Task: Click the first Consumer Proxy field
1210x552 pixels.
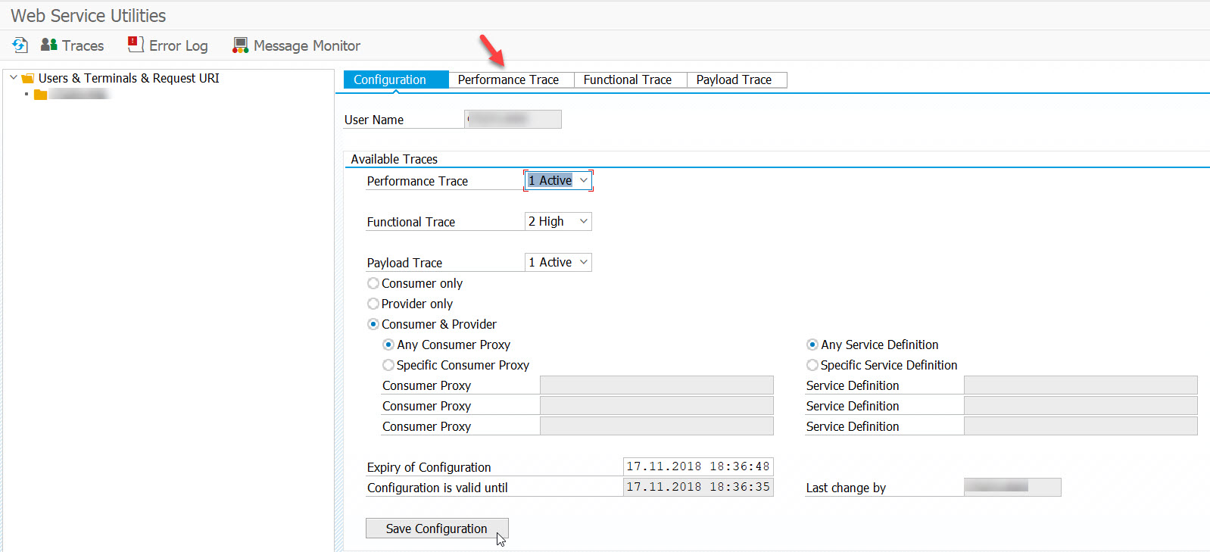Action: pos(656,385)
